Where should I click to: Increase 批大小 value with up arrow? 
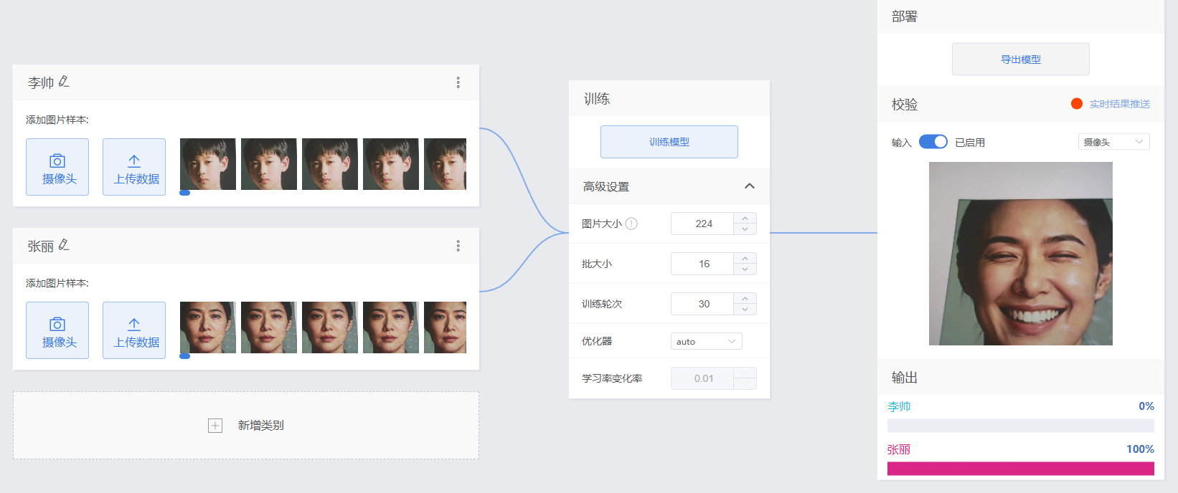pyautogui.click(x=745, y=259)
